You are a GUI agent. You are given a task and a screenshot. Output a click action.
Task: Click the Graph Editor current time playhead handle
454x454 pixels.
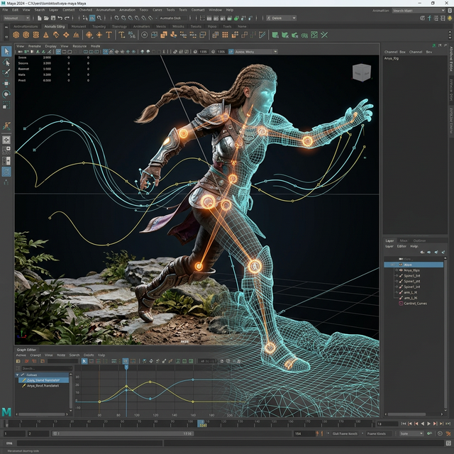(126, 367)
